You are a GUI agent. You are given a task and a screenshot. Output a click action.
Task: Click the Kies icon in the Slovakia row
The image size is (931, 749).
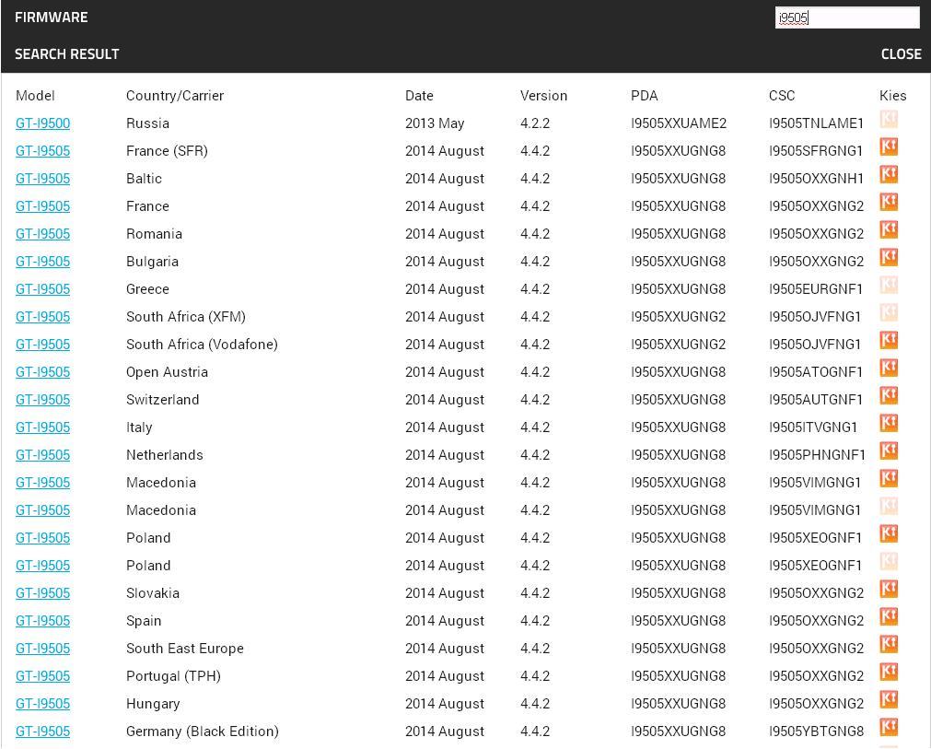(x=889, y=589)
